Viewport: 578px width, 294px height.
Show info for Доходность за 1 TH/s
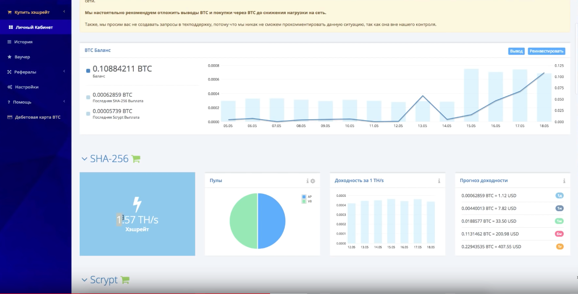click(439, 181)
